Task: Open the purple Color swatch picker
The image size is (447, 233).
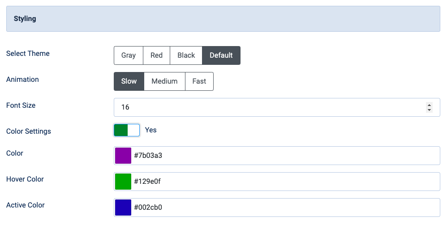Action: tap(123, 156)
